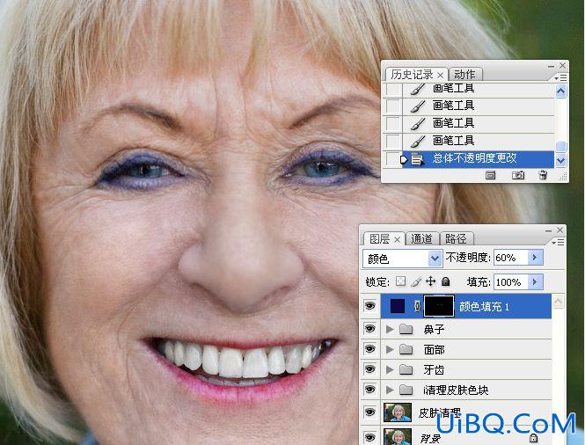Close the 图层 tab with its x
Screen dimensions: 585x445
pyautogui.click(x=397, y=239)
